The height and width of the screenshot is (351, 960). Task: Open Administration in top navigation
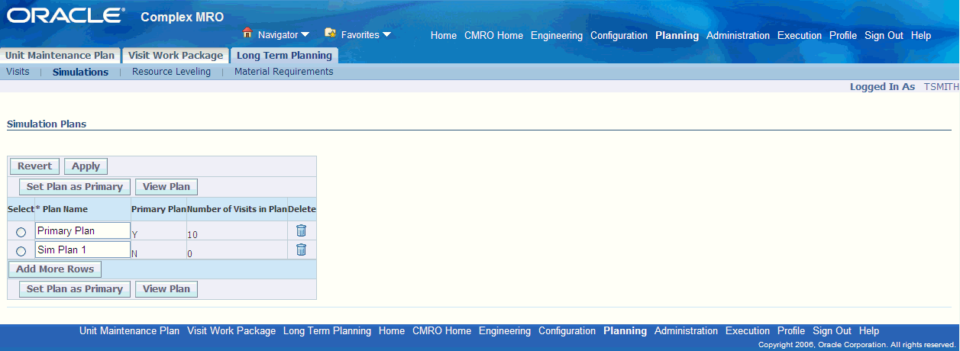pyautogui.click(x=738, y=36)
